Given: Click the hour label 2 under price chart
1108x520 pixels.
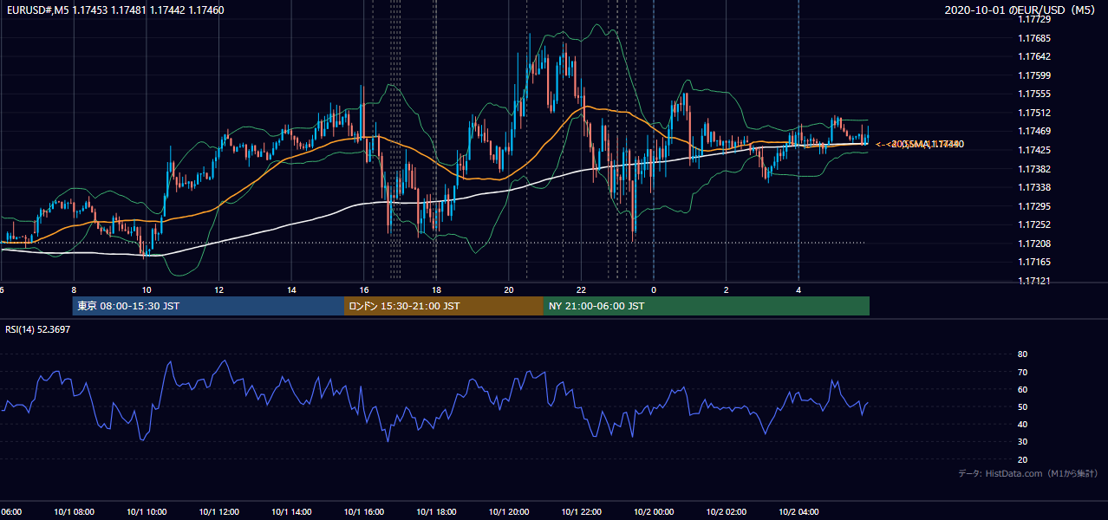Looking at the screenshot, I should click(x=727, y=290).
